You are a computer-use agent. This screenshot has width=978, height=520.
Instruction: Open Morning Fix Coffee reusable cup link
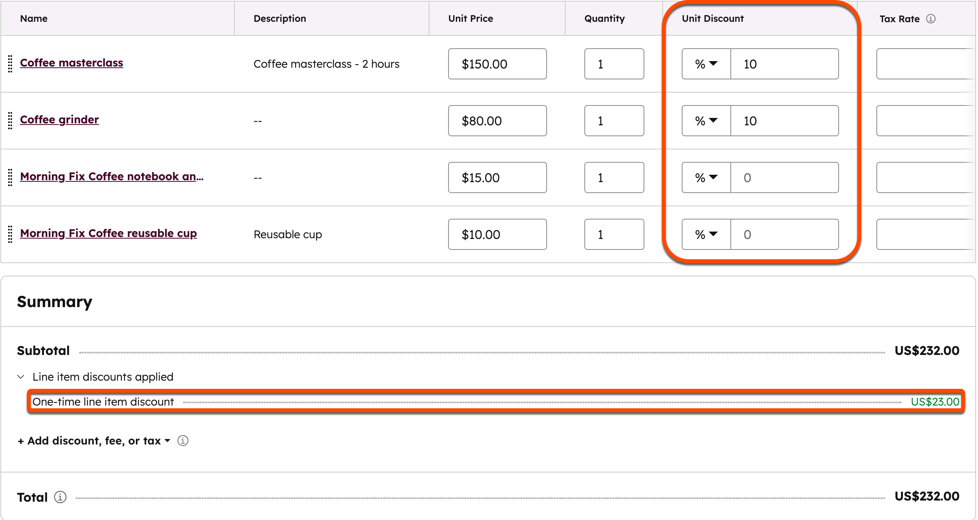tap(109, 233)
